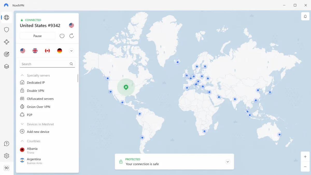Open the settings gear icon

tap(7, 156)
